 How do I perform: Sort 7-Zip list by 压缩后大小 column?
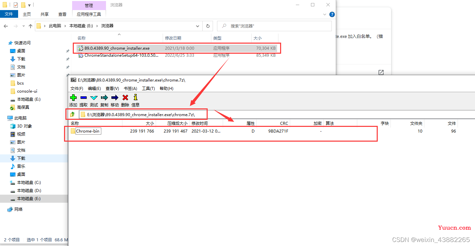point(172,123)
